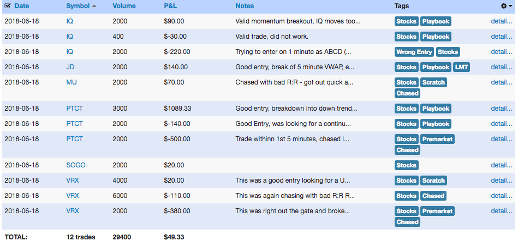
Task: Sort trades by Volume column
Action: (124, 6)
